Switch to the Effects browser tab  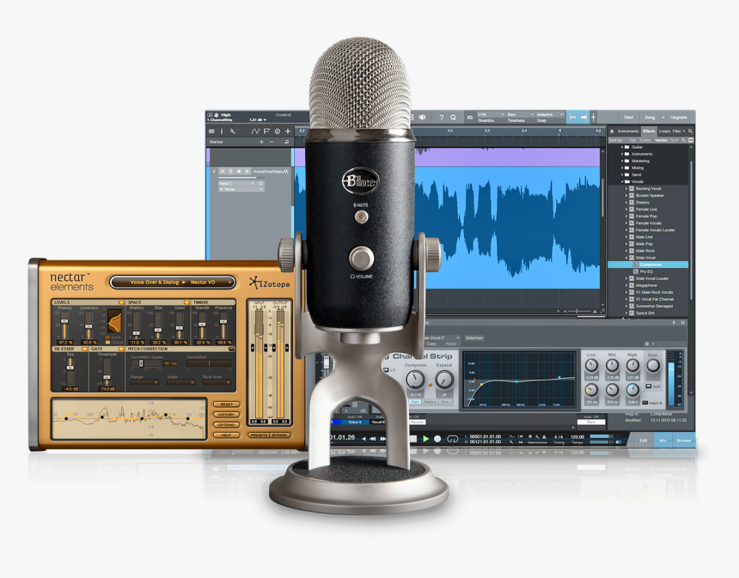pyautogui.click(x=649, y=131)
